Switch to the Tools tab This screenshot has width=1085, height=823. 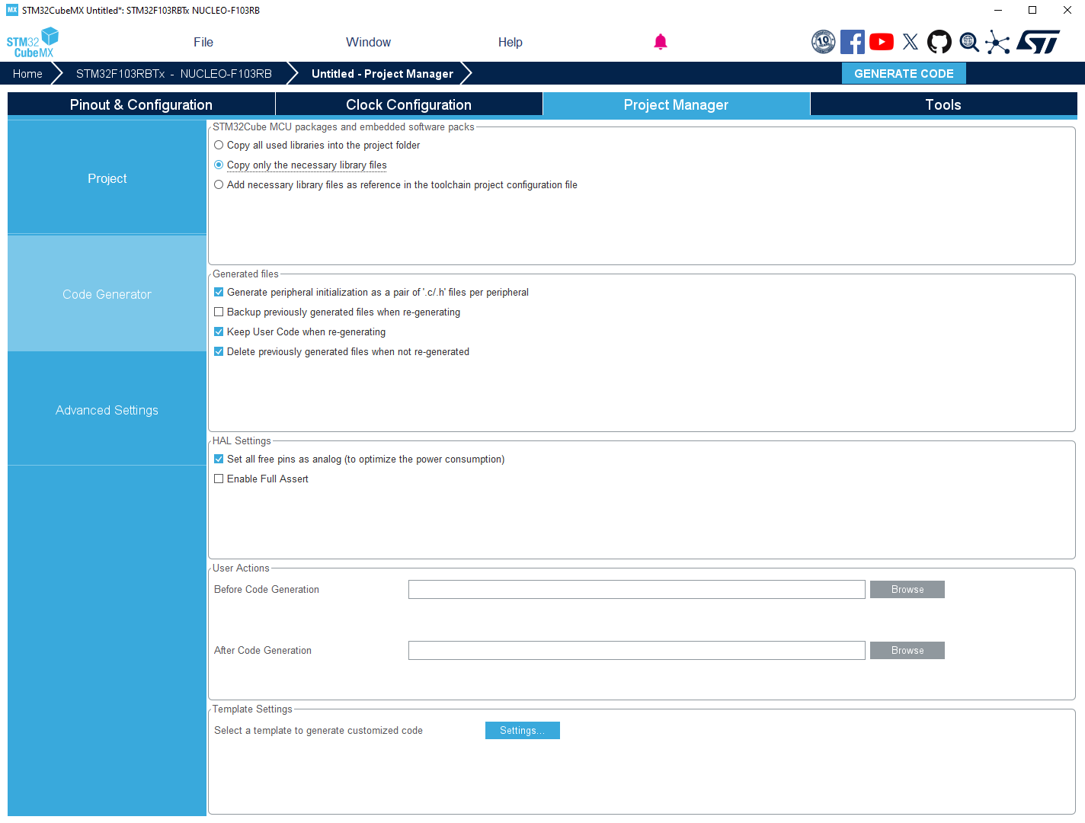click(x=943, y=104)
